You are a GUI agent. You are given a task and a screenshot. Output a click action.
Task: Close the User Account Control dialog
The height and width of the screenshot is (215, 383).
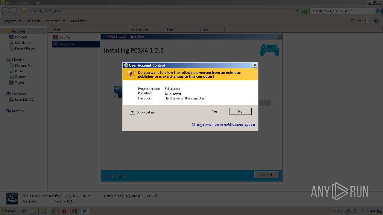coord(255,65)
